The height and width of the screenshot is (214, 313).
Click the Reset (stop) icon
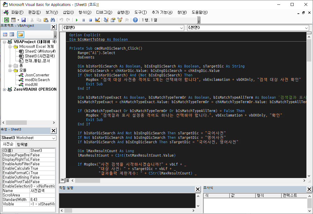tap(91, 20)
